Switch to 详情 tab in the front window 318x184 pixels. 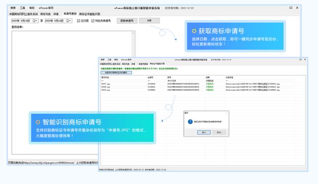point(133,64)
